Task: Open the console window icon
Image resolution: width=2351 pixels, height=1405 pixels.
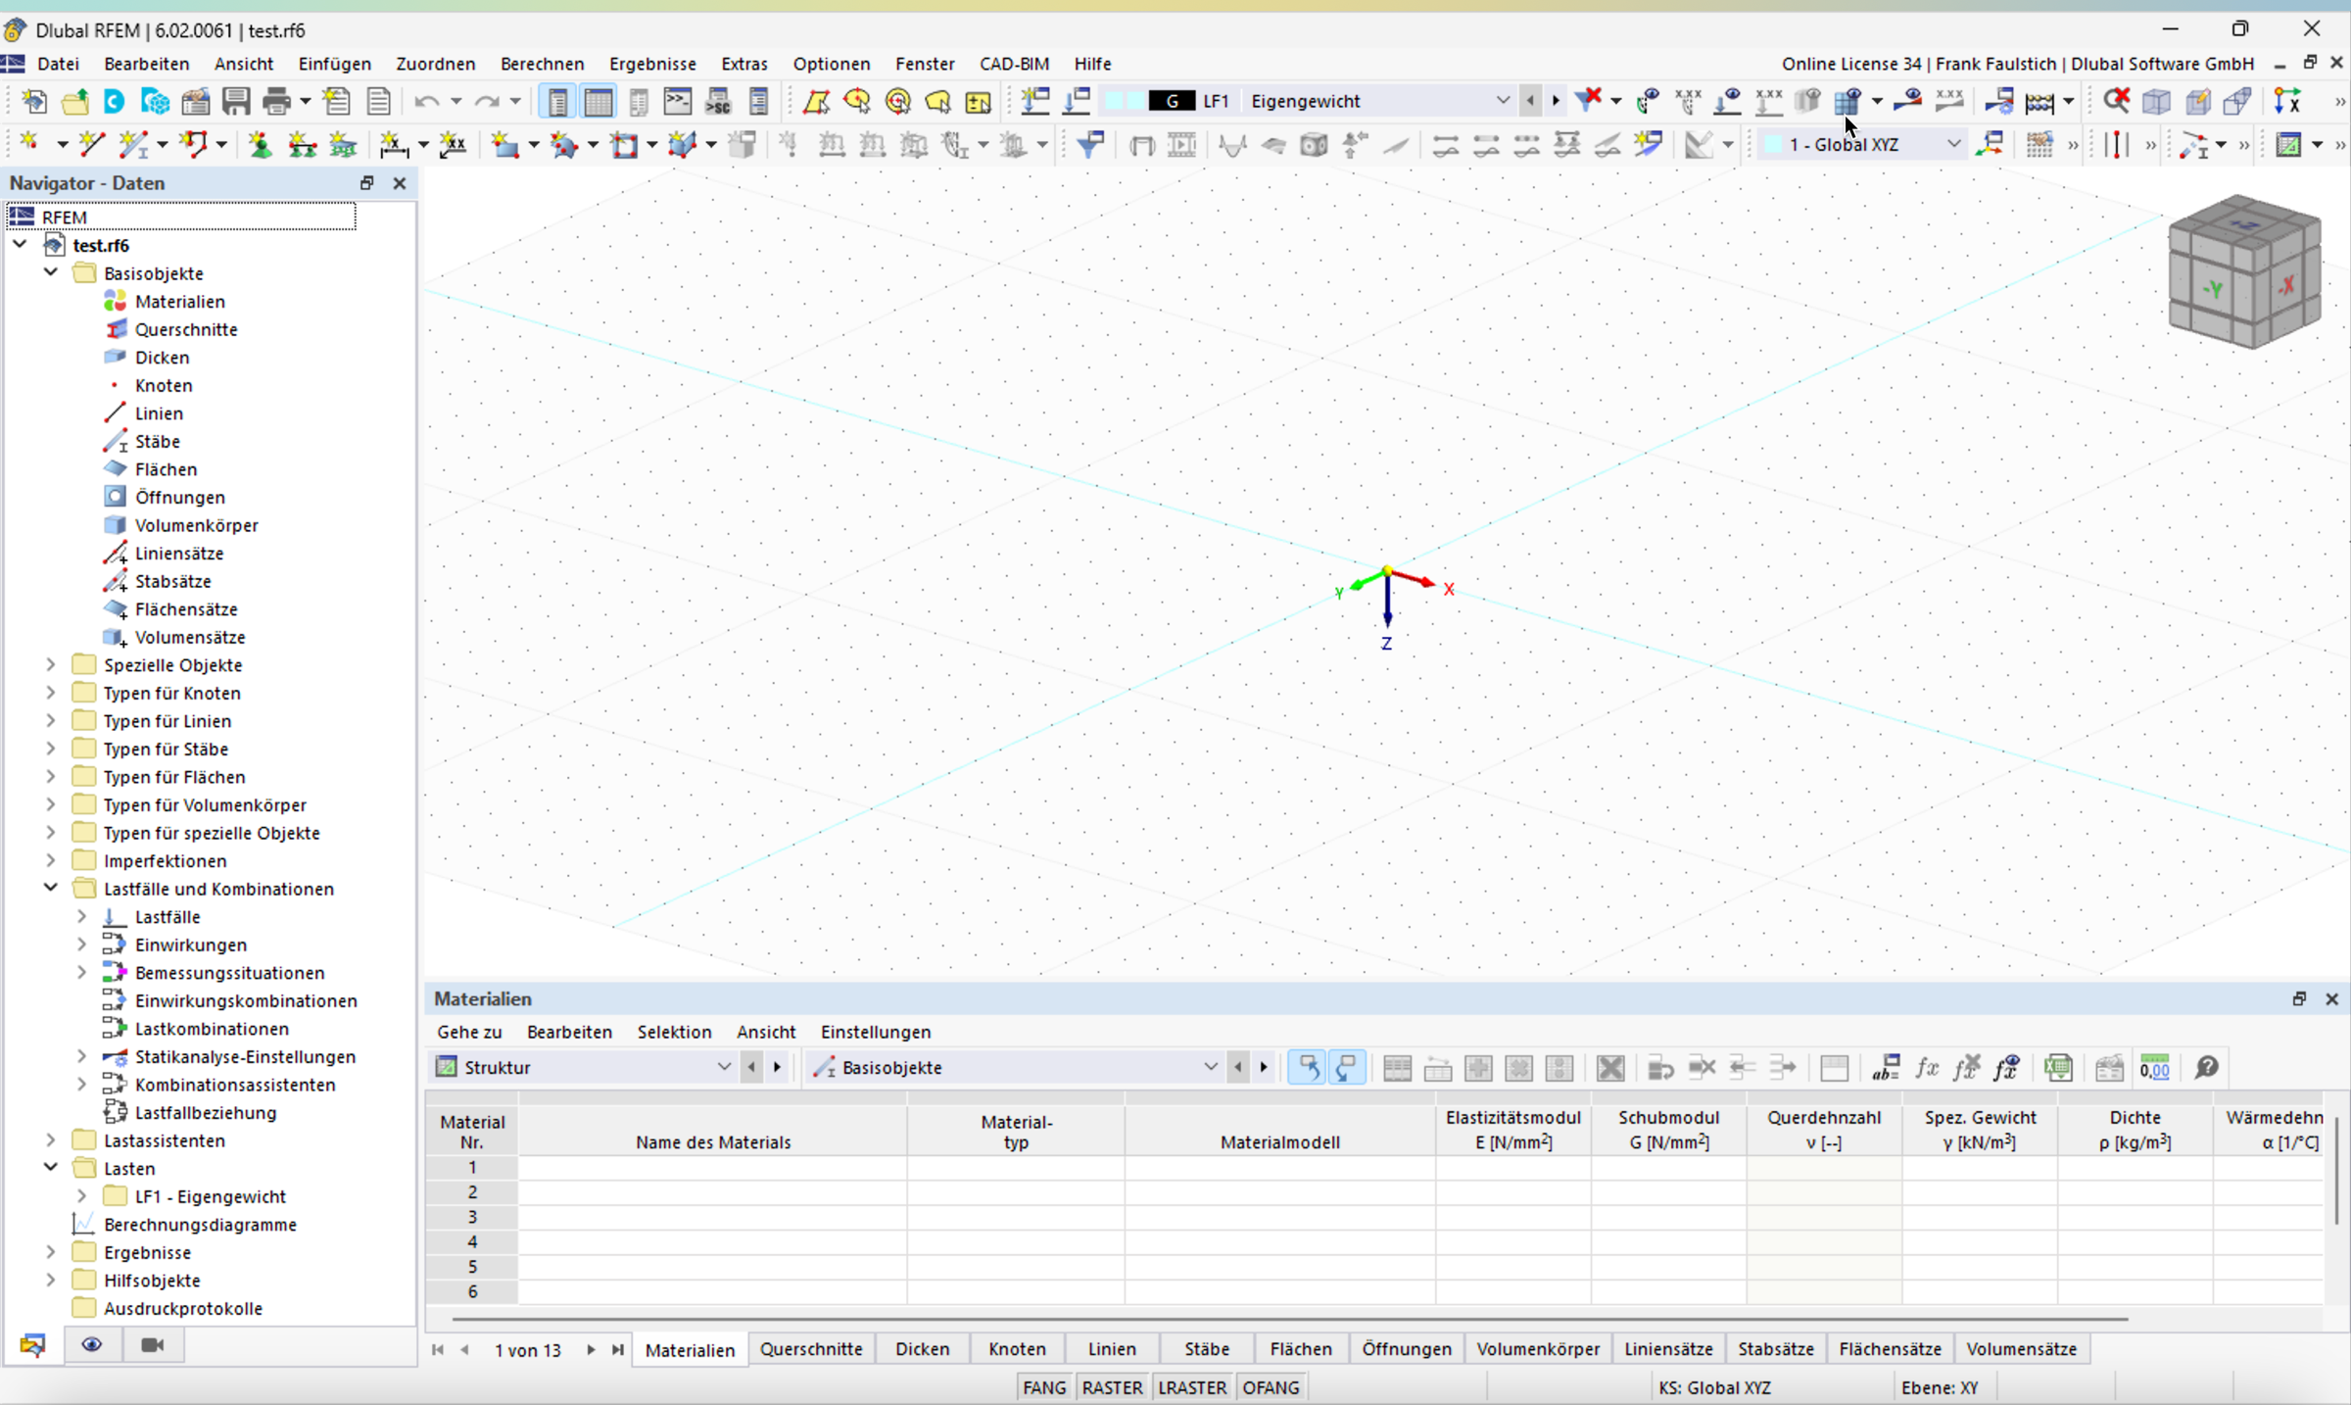Action: tap(678, 101)
